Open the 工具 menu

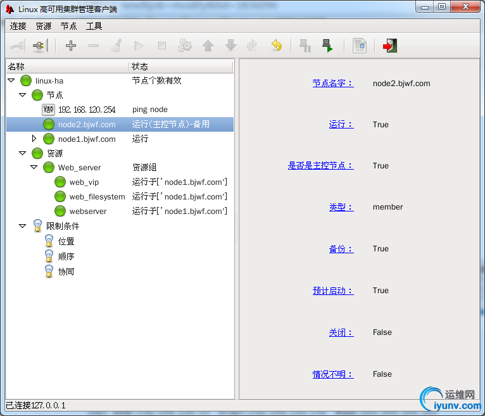pos(94,26)
